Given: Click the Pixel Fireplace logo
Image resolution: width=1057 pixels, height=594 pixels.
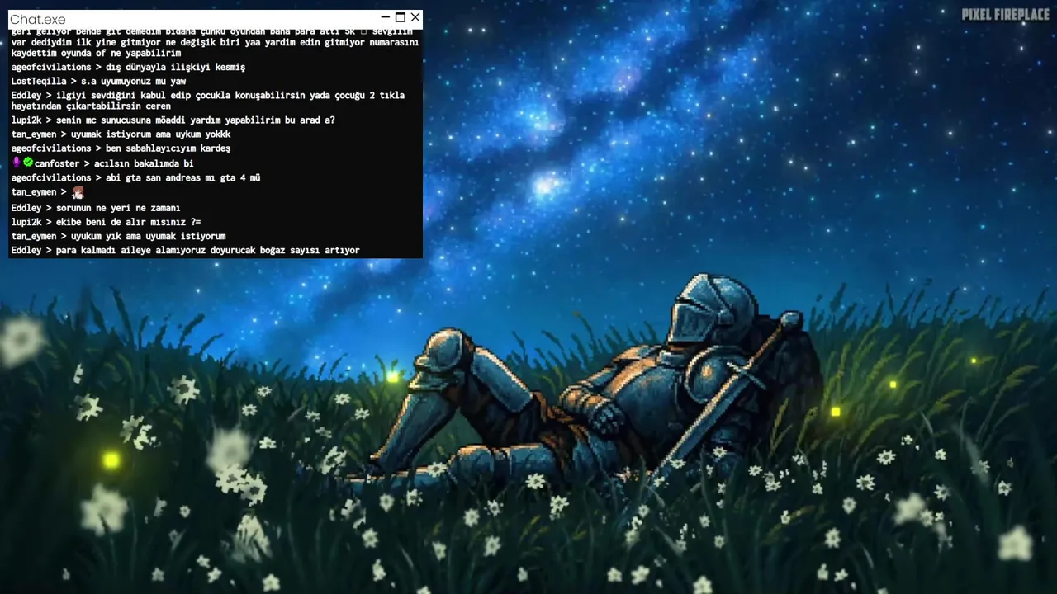Looking at the screenshot, I should click(1006, 14).
